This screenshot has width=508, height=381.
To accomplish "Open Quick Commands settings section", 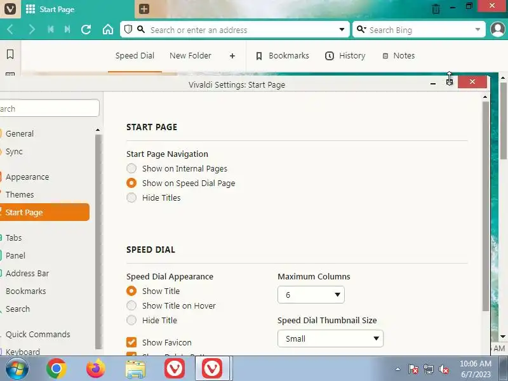I will [37, 334].
